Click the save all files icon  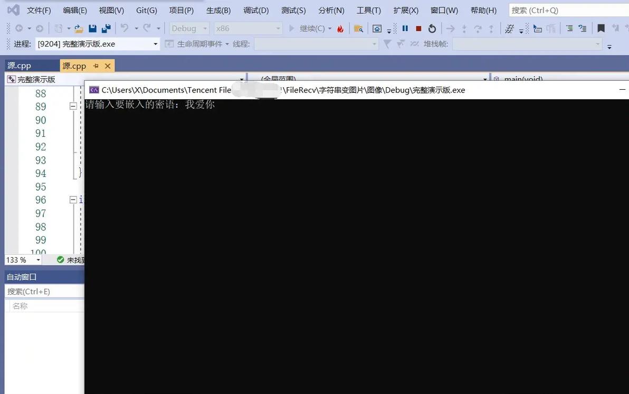106,29
